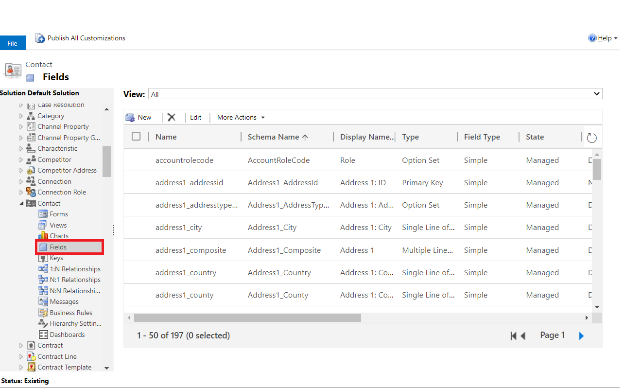Click the grid horizontal scroll-right arrow

click(587, 317)
